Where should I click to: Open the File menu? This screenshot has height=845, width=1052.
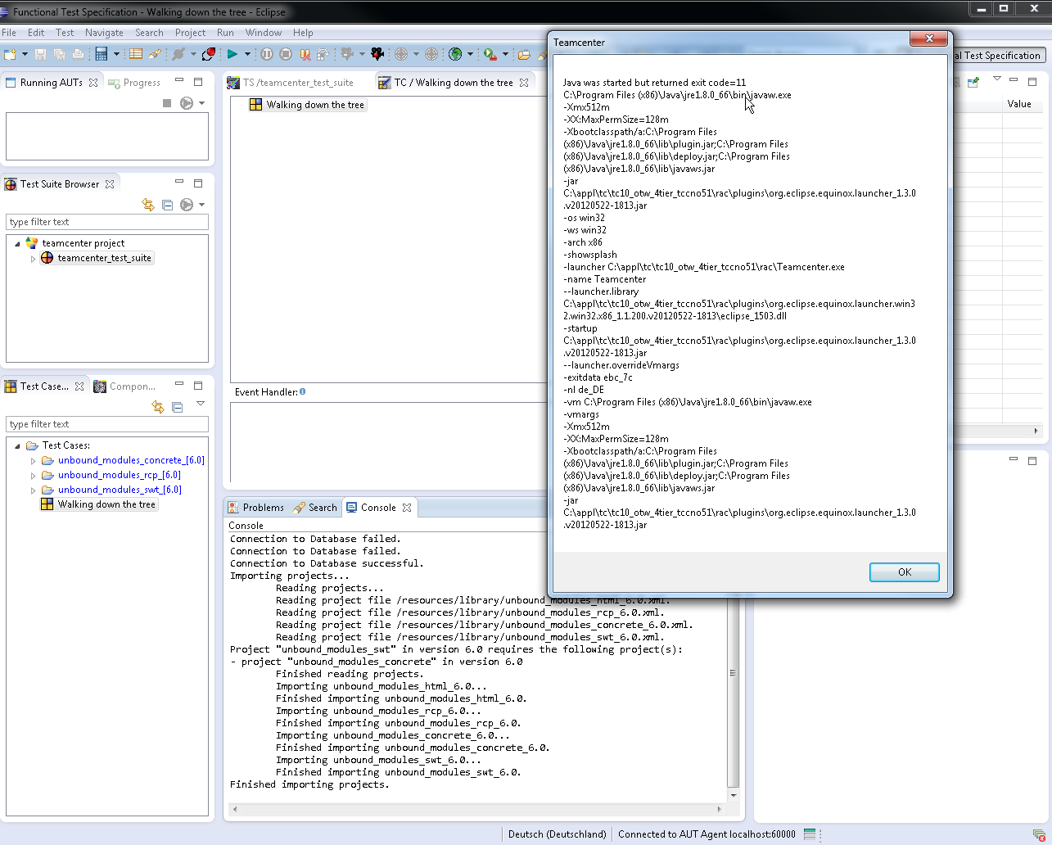click(9, 33)
